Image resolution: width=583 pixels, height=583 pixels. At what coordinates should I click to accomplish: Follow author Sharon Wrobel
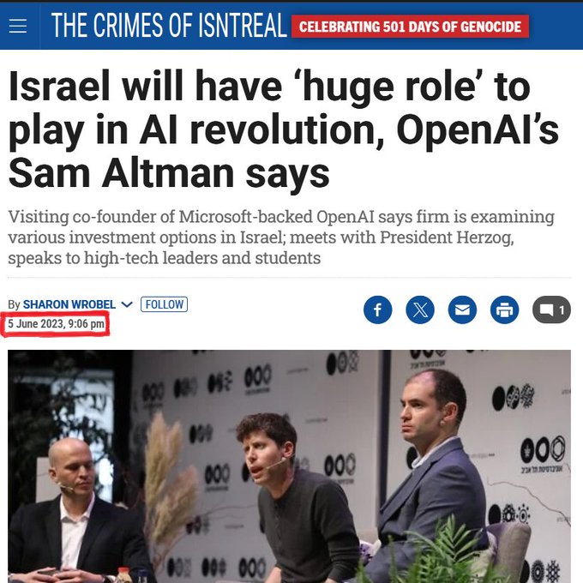pyautogui.click(x=164, y=304)
